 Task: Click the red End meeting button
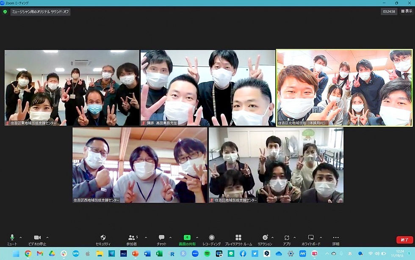coord(405,240)
